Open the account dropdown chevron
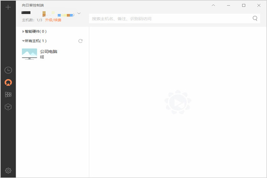 pos(79,13)
